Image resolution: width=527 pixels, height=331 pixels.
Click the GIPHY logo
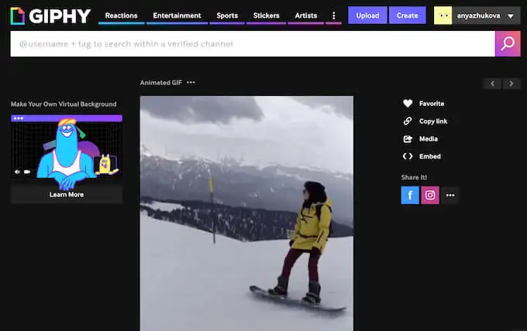click(x=50, y=15)
